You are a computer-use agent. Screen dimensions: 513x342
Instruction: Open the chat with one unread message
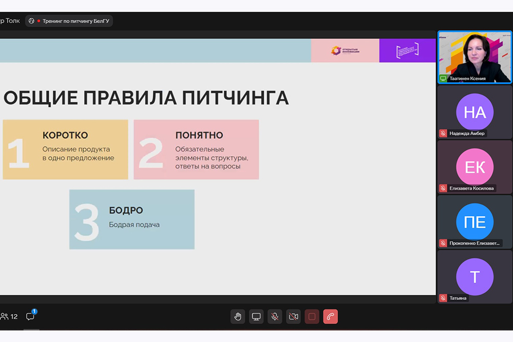(x=30, y=316)
